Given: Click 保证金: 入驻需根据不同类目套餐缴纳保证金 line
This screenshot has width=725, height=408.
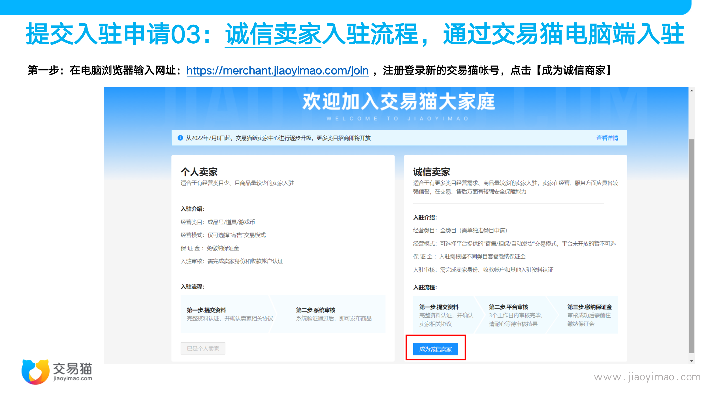Looking at the screenshot, I should pos(469,256).
